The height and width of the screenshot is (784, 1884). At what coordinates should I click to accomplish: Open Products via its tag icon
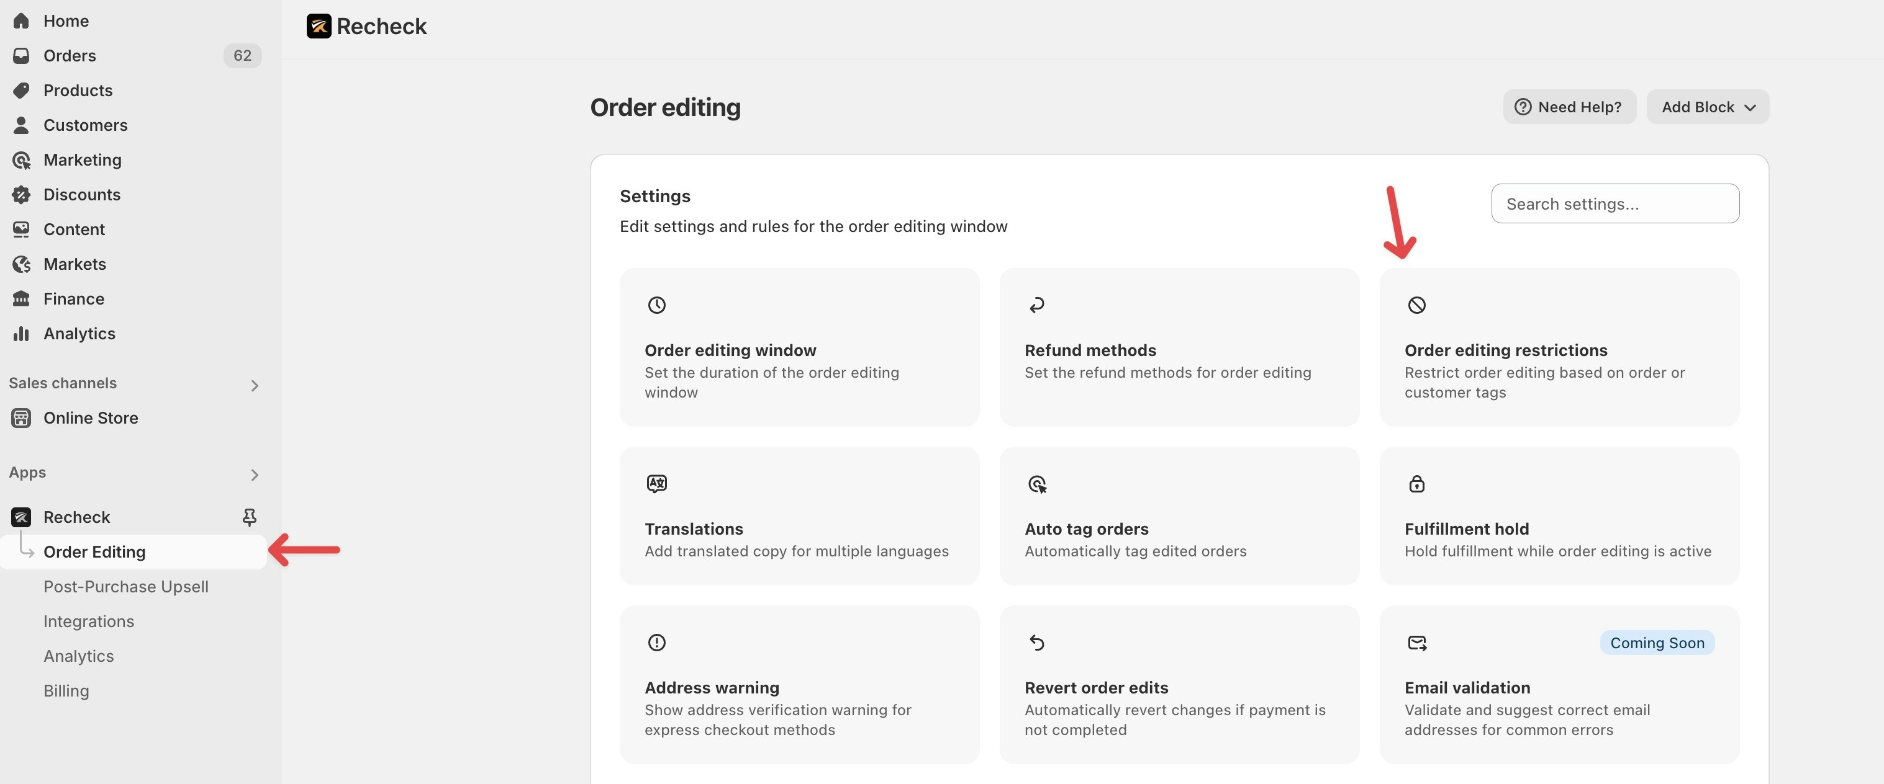pyautogui.click(x=21, y=90)
